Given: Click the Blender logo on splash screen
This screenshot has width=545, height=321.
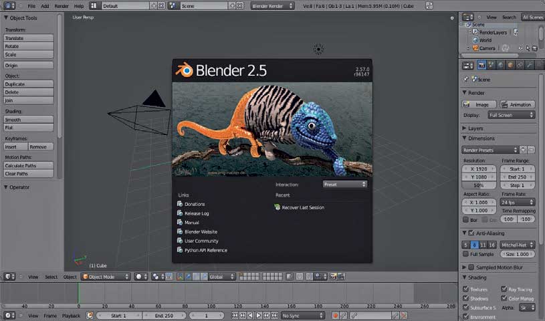Looking at the screenshot, I should 184,70.
